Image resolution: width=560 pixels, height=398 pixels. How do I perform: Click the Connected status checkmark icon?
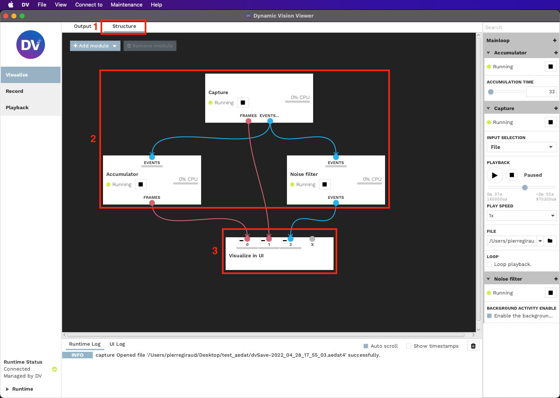coord(54,369)
